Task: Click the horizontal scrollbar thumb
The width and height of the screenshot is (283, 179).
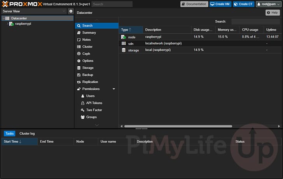Action: (x=178, y=126)
